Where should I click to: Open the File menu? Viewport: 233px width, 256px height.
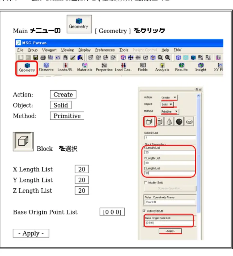20,50
